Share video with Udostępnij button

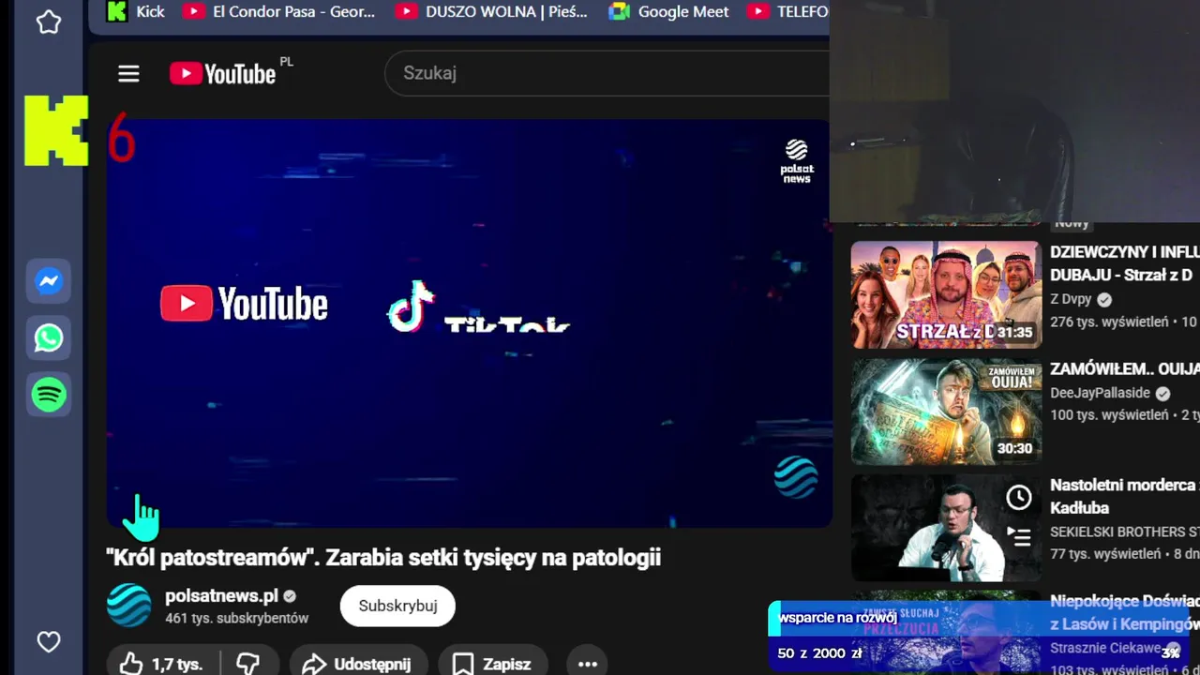pyautogui.click(x=358, y=664)
